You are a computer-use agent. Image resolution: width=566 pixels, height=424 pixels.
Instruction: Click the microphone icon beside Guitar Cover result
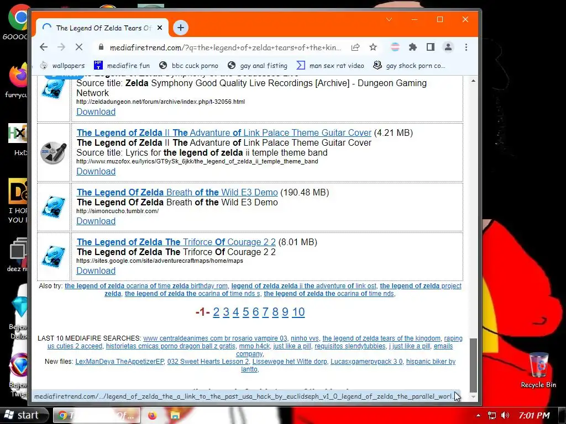pos(54,152)
